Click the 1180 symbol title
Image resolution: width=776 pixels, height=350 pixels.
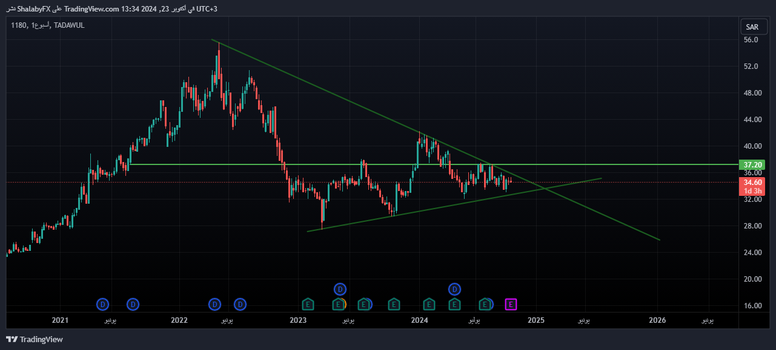[x=18, y=25]
